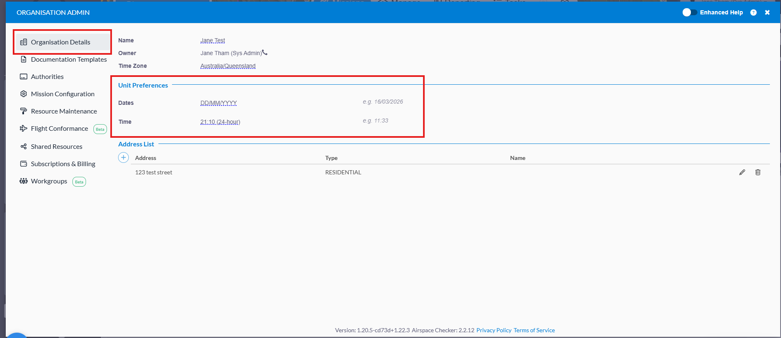781x338 pixels.
Task: Click the Authorities sidebar icon
Action: [23, 76]
